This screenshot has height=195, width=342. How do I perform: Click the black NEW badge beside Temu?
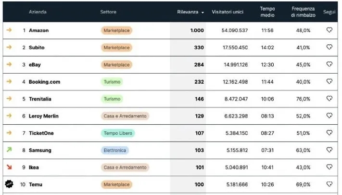point(9,184)
